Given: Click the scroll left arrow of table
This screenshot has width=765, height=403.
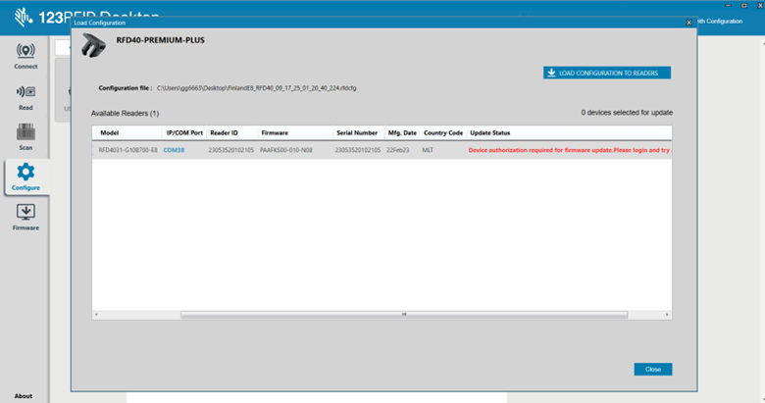Looking at the screenshot, I should [96, 315].
